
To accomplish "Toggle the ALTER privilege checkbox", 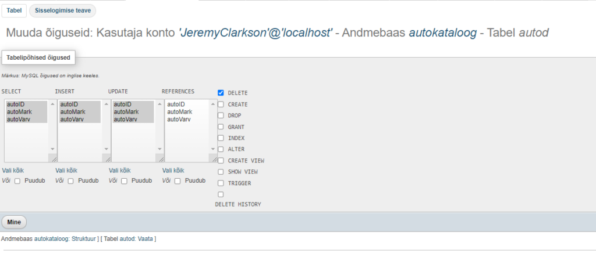I will [x=221, y=149].
